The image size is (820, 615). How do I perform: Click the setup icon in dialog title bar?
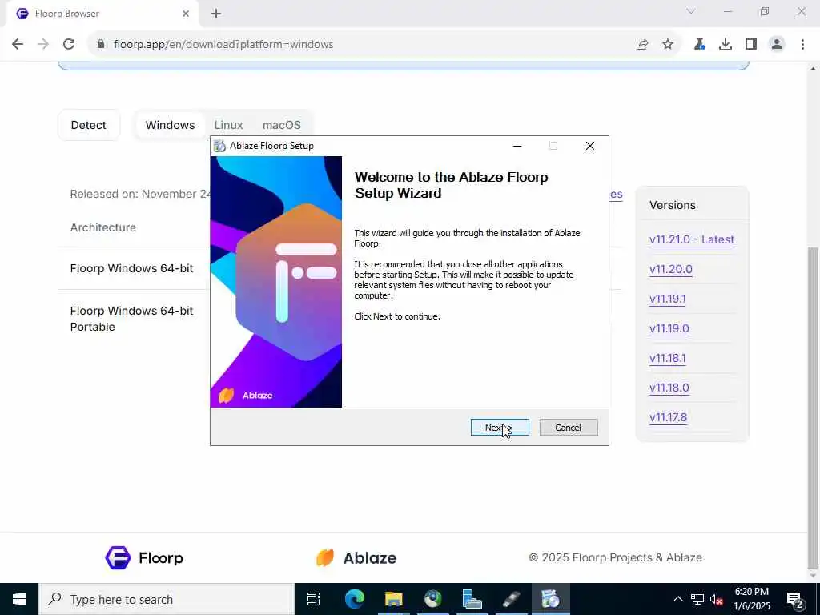[x=220, y=146]
